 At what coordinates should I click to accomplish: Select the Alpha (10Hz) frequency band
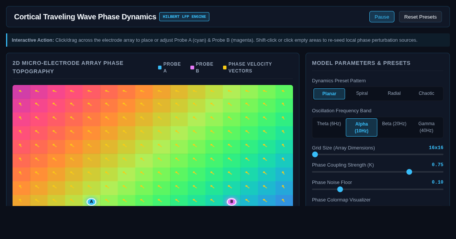click(x=361, y=127)
